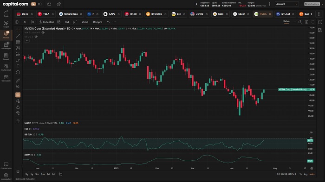This screenshot has width=325, height=182.
Task: Close the NVDA tab
Action: (270, 14)
